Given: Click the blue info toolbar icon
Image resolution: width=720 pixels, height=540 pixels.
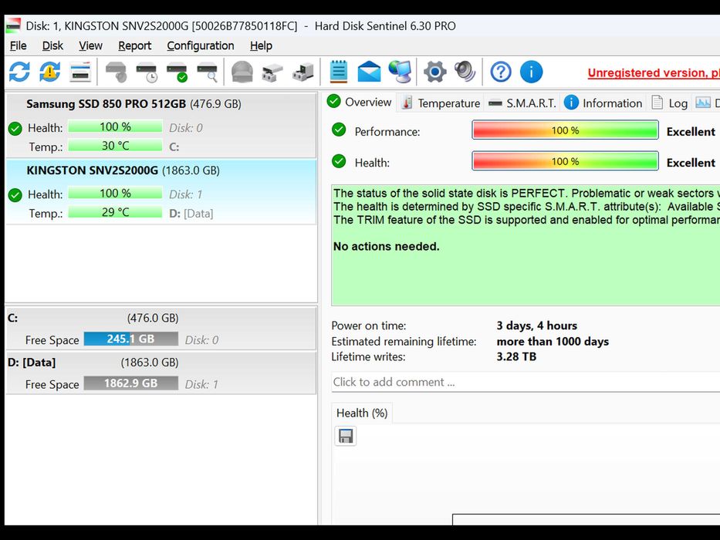Looking at the screenshot, I should (x=531, y=72).
